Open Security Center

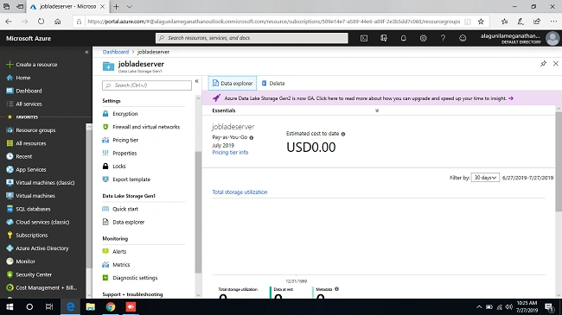[x=29, y=274]
